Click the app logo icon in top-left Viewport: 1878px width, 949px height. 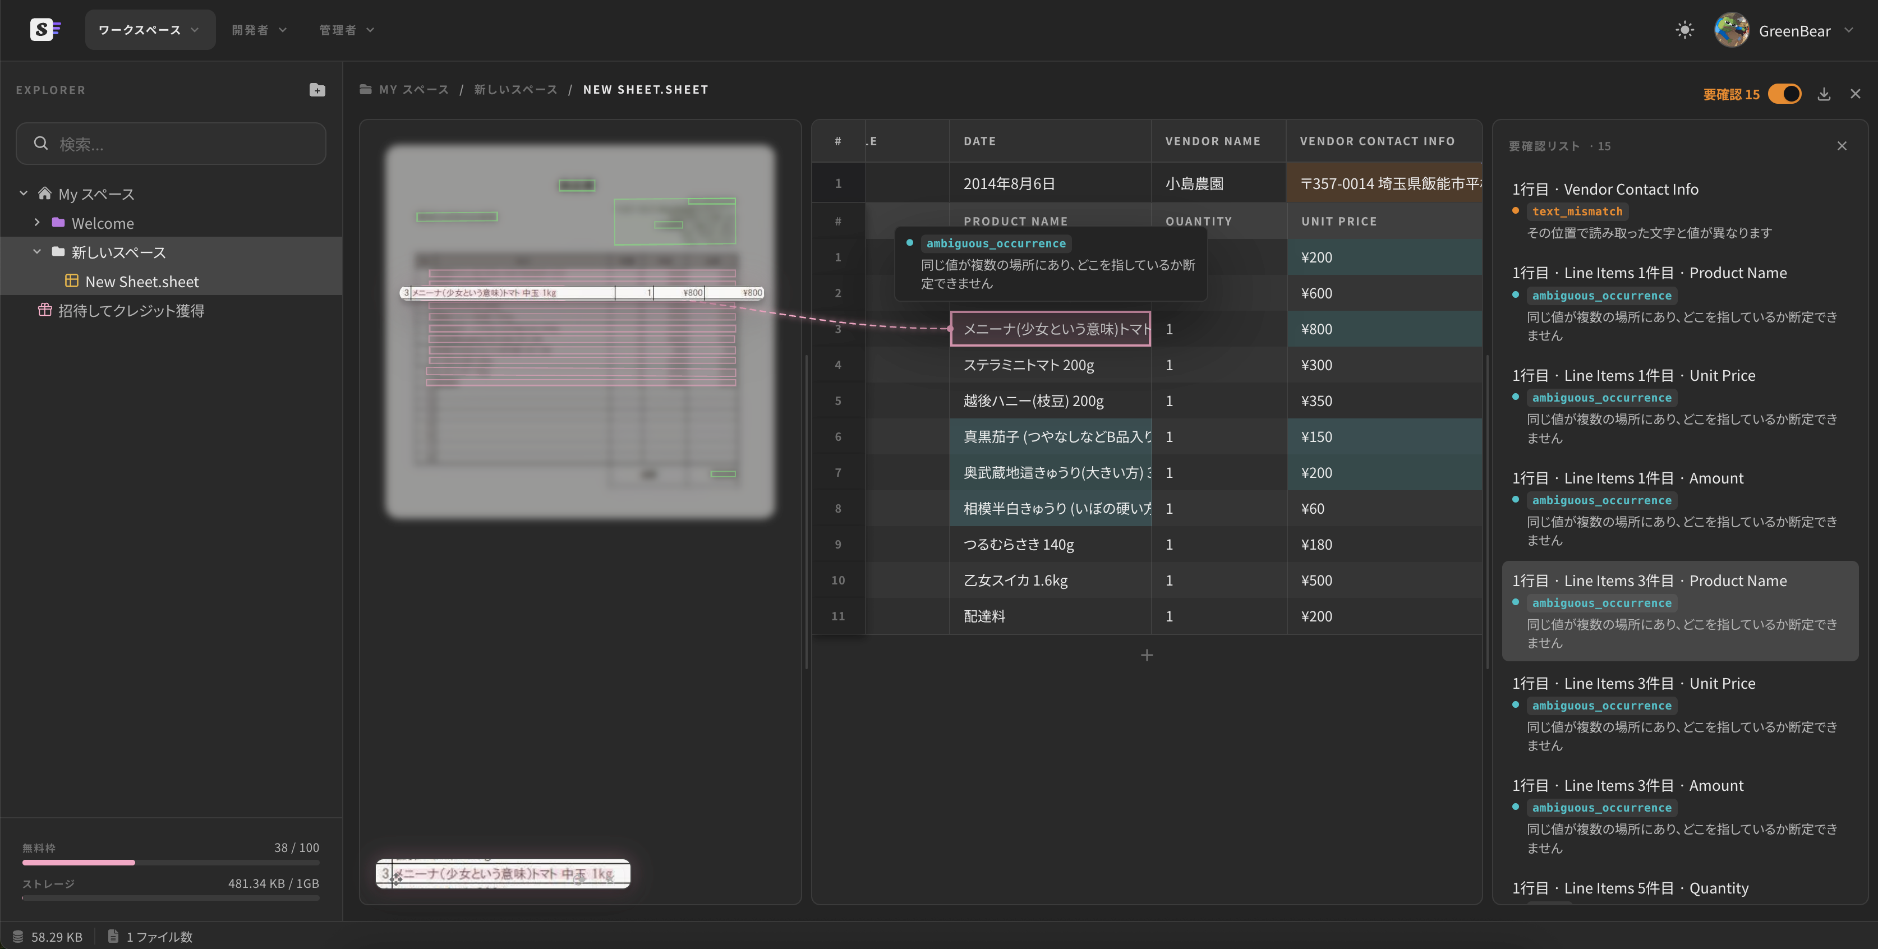point(45,30)
